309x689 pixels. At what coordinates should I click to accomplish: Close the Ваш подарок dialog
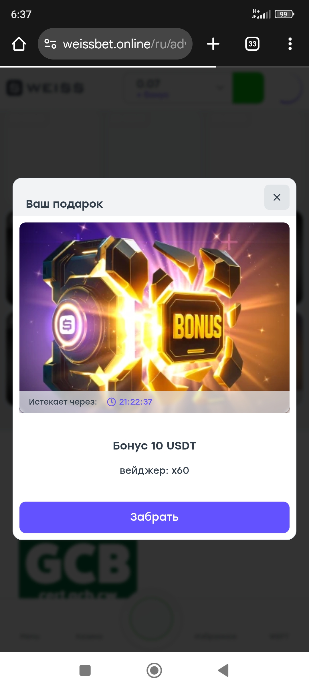277,197
